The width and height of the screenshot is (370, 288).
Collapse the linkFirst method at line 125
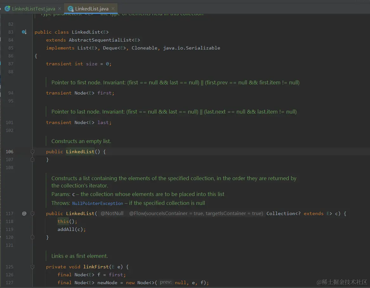tap(33, 267)
